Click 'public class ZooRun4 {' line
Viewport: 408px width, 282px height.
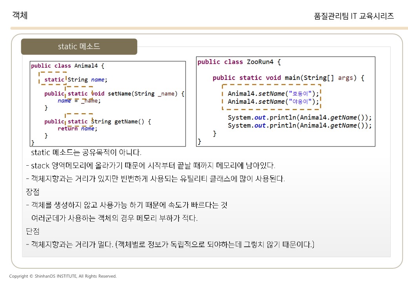(x=239, y=62)
